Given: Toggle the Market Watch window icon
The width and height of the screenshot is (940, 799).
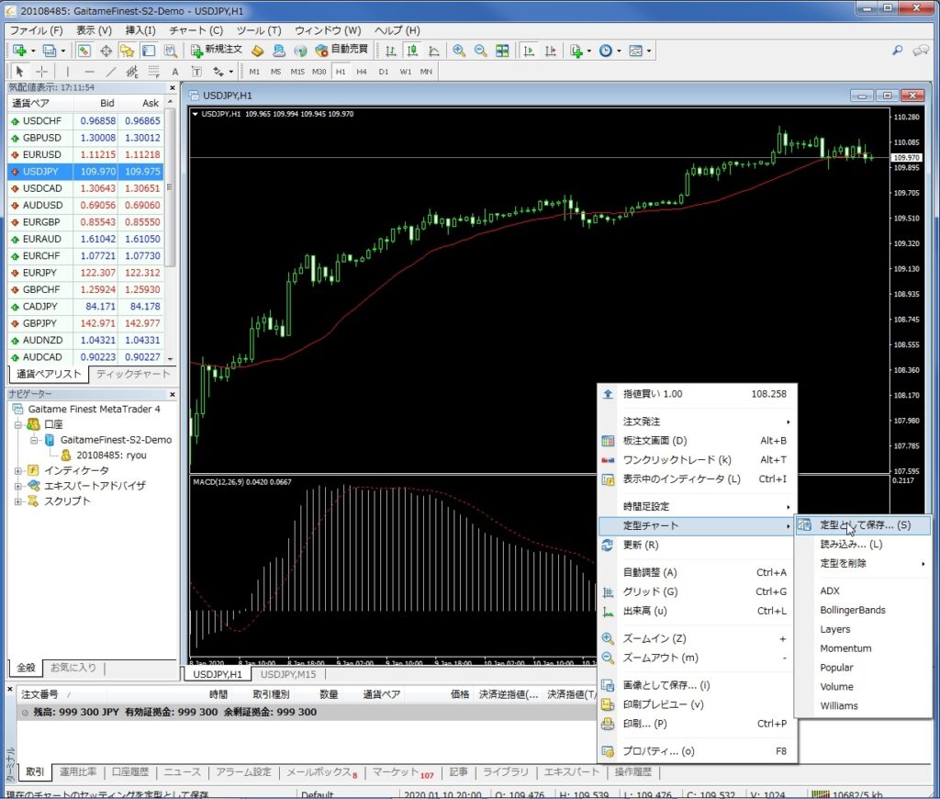Looking at the screenshot, I should point(84,51).
